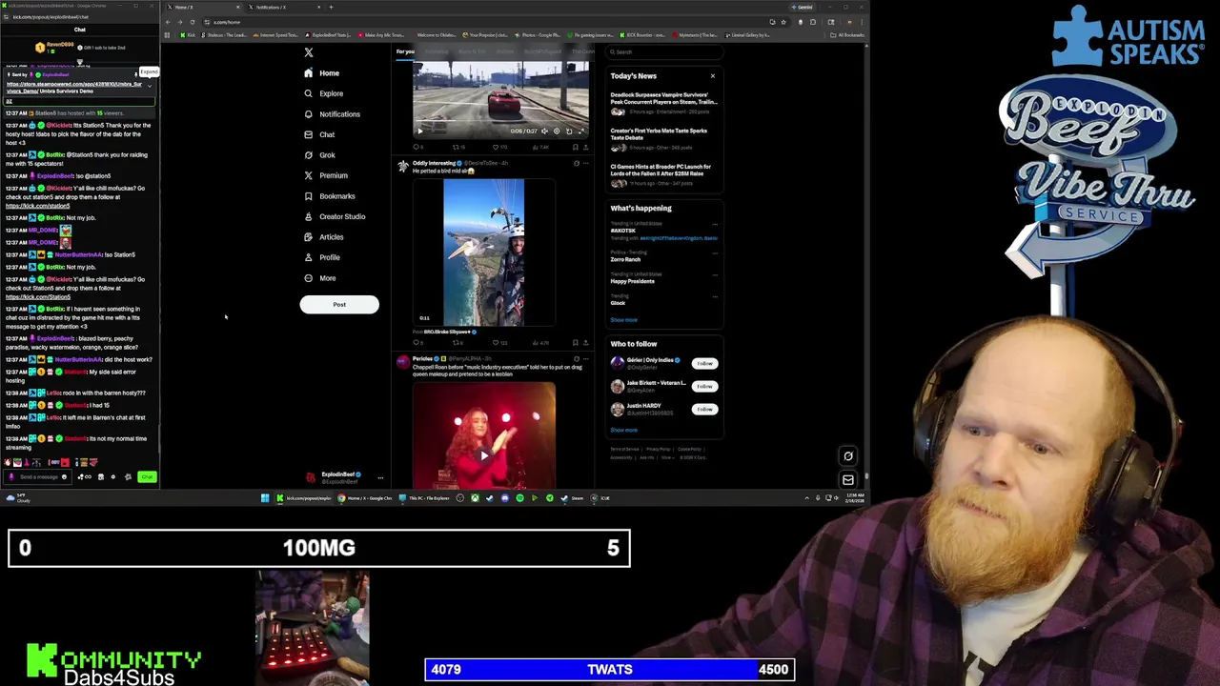
Task: Click the Search field on X
Action: click(x=665, y=51)
